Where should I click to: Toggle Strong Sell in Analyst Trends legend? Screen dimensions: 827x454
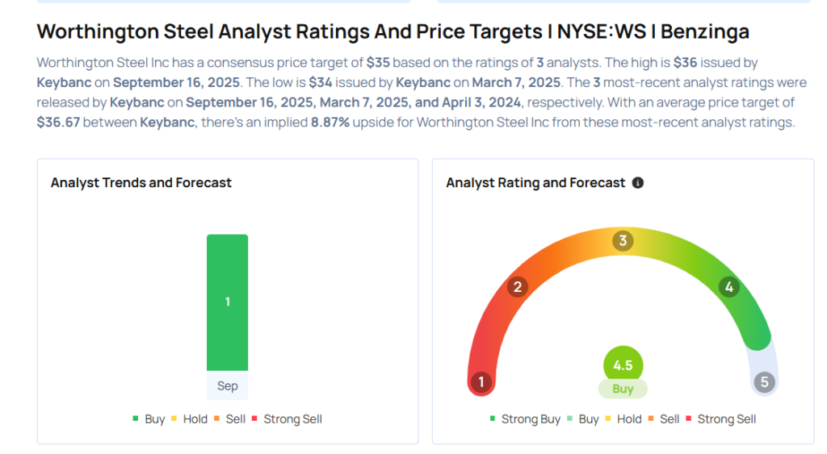287,419
